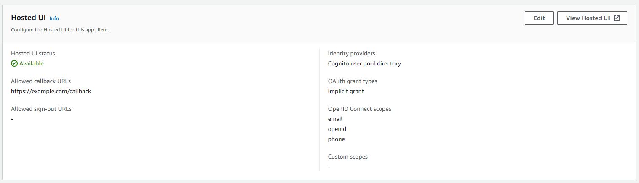This screenshot has height=183, width=639.
Task: Click the Identity providers label
Action: pos(352,53)
